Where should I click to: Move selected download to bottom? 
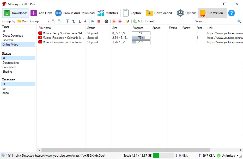[85, 21]
